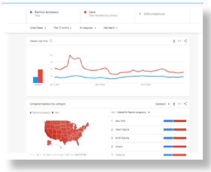Open embed code for subregion breakdown
Viewport: 211px width, 172px height.
[179, 104]
